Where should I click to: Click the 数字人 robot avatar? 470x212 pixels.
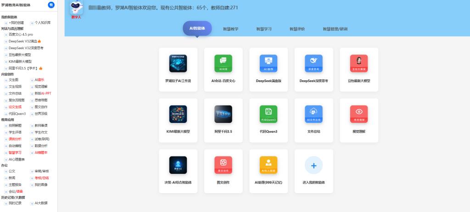click(77, 7)
